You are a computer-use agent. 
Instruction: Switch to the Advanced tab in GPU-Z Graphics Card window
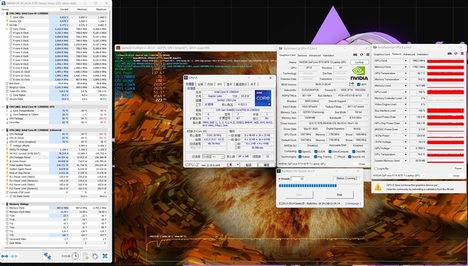(315, 55)
